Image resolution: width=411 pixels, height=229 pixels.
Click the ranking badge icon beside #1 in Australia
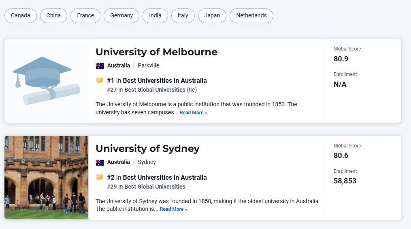click(100, 80)
